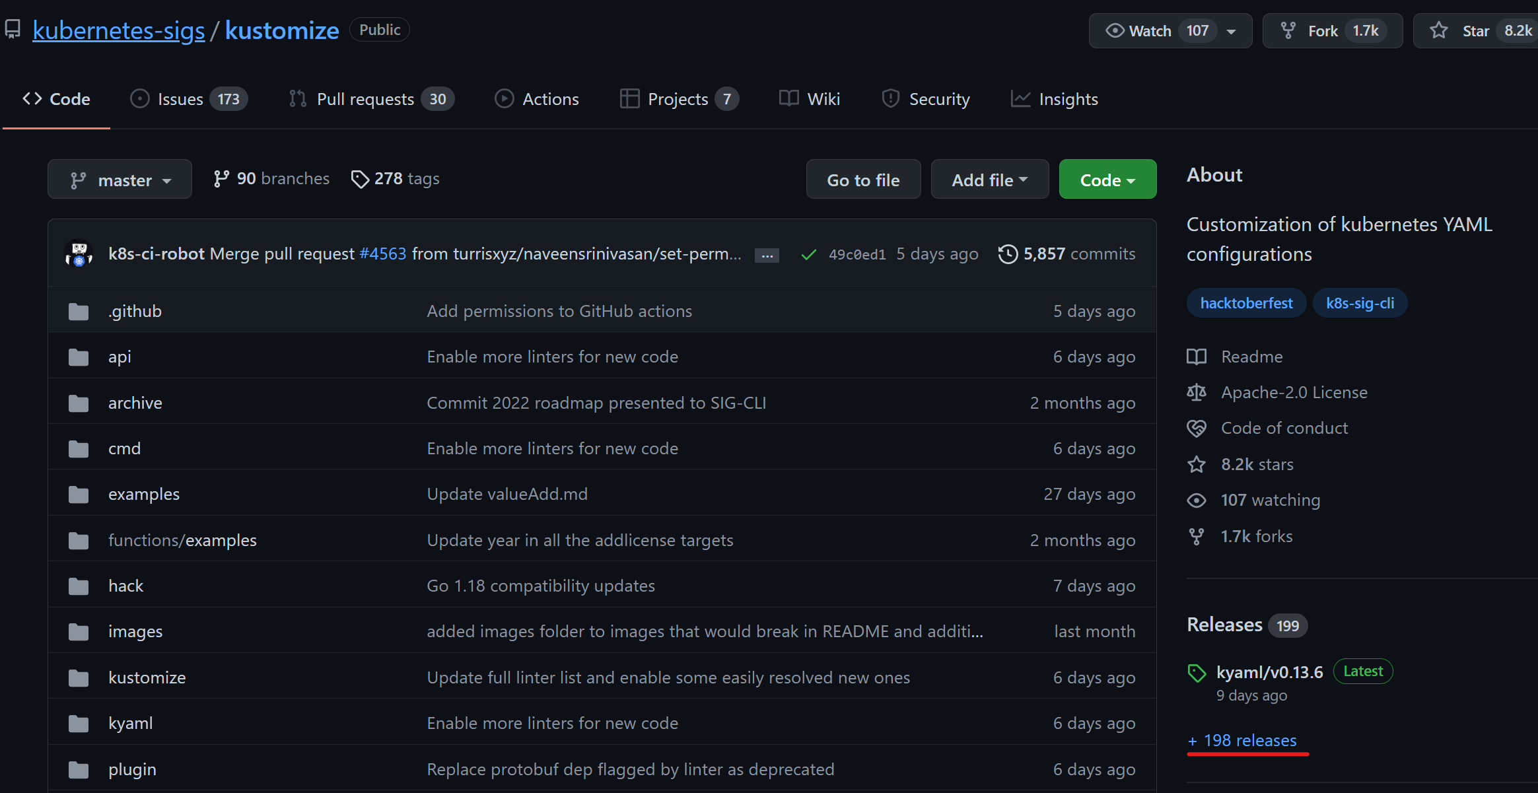Open the + 198 releases link
The image size is (1538, 793).
click(1242, 741)
